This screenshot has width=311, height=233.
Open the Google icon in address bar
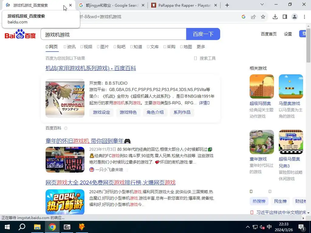244,17
